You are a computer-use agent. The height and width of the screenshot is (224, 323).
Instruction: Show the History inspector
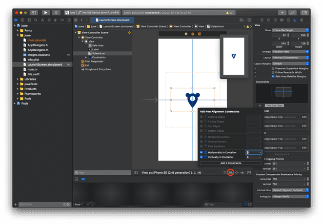(269, 20)
